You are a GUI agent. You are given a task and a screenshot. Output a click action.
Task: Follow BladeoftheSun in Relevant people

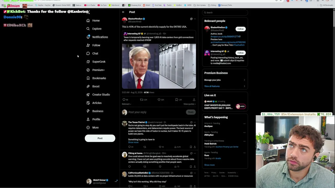point(241,29)
